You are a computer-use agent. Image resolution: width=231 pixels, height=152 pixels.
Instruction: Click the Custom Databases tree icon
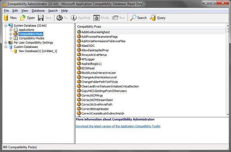11,47
